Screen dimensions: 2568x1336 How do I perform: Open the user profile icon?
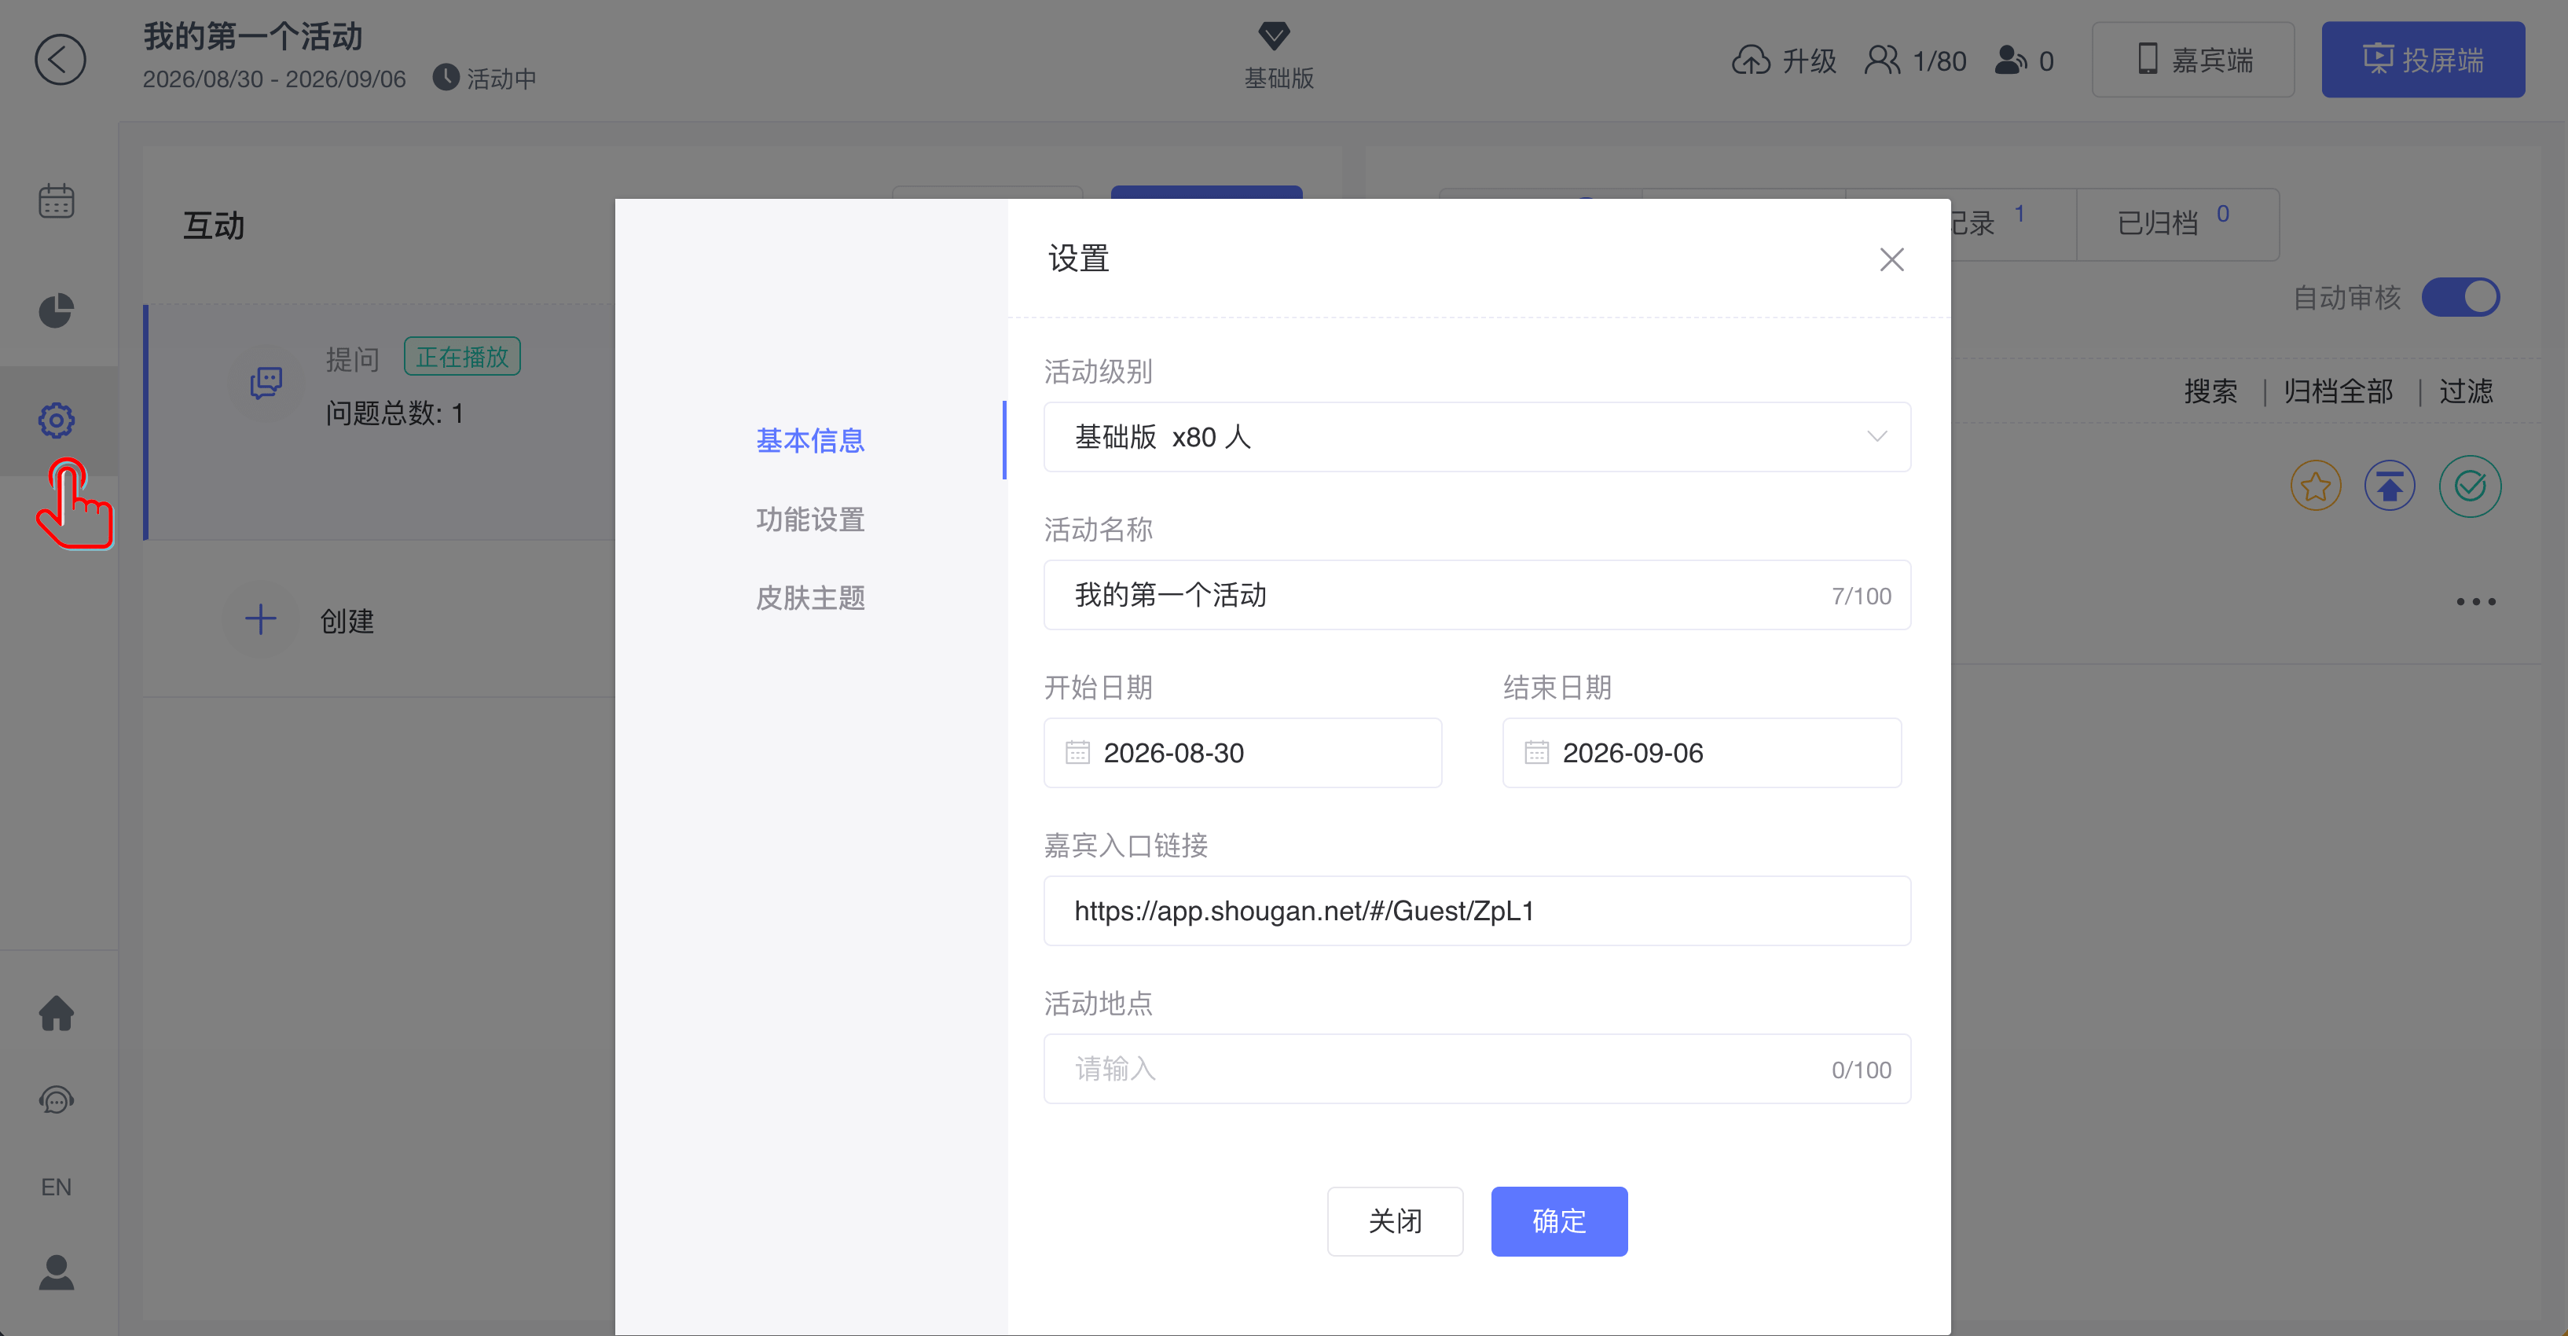[57, 1272]
